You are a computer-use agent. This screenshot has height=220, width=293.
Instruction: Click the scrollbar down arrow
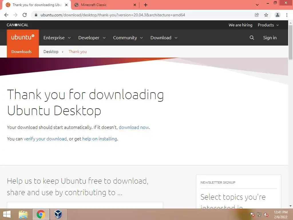290,206
